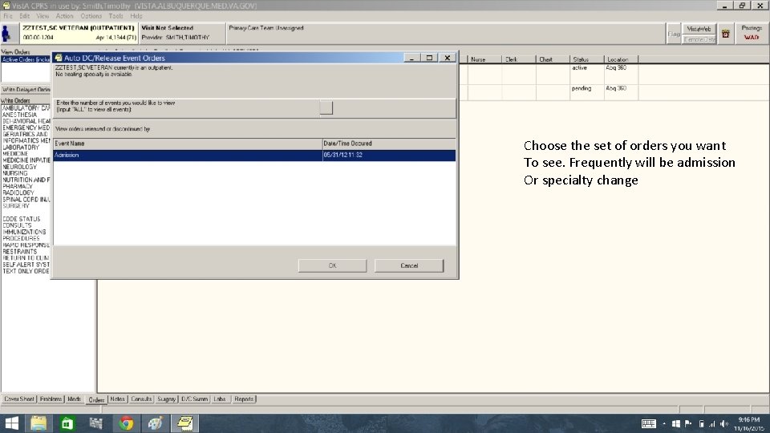Open the File menu

coord(8,16)
